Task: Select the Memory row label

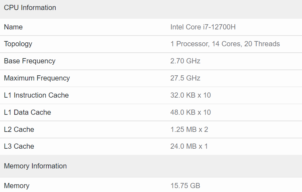Action: pyautogui.click(x=17, y=186)
